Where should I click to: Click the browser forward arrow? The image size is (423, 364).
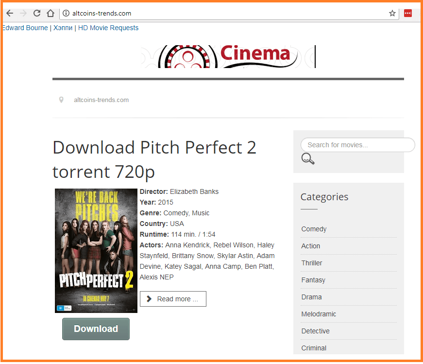[x=23, y=13]
